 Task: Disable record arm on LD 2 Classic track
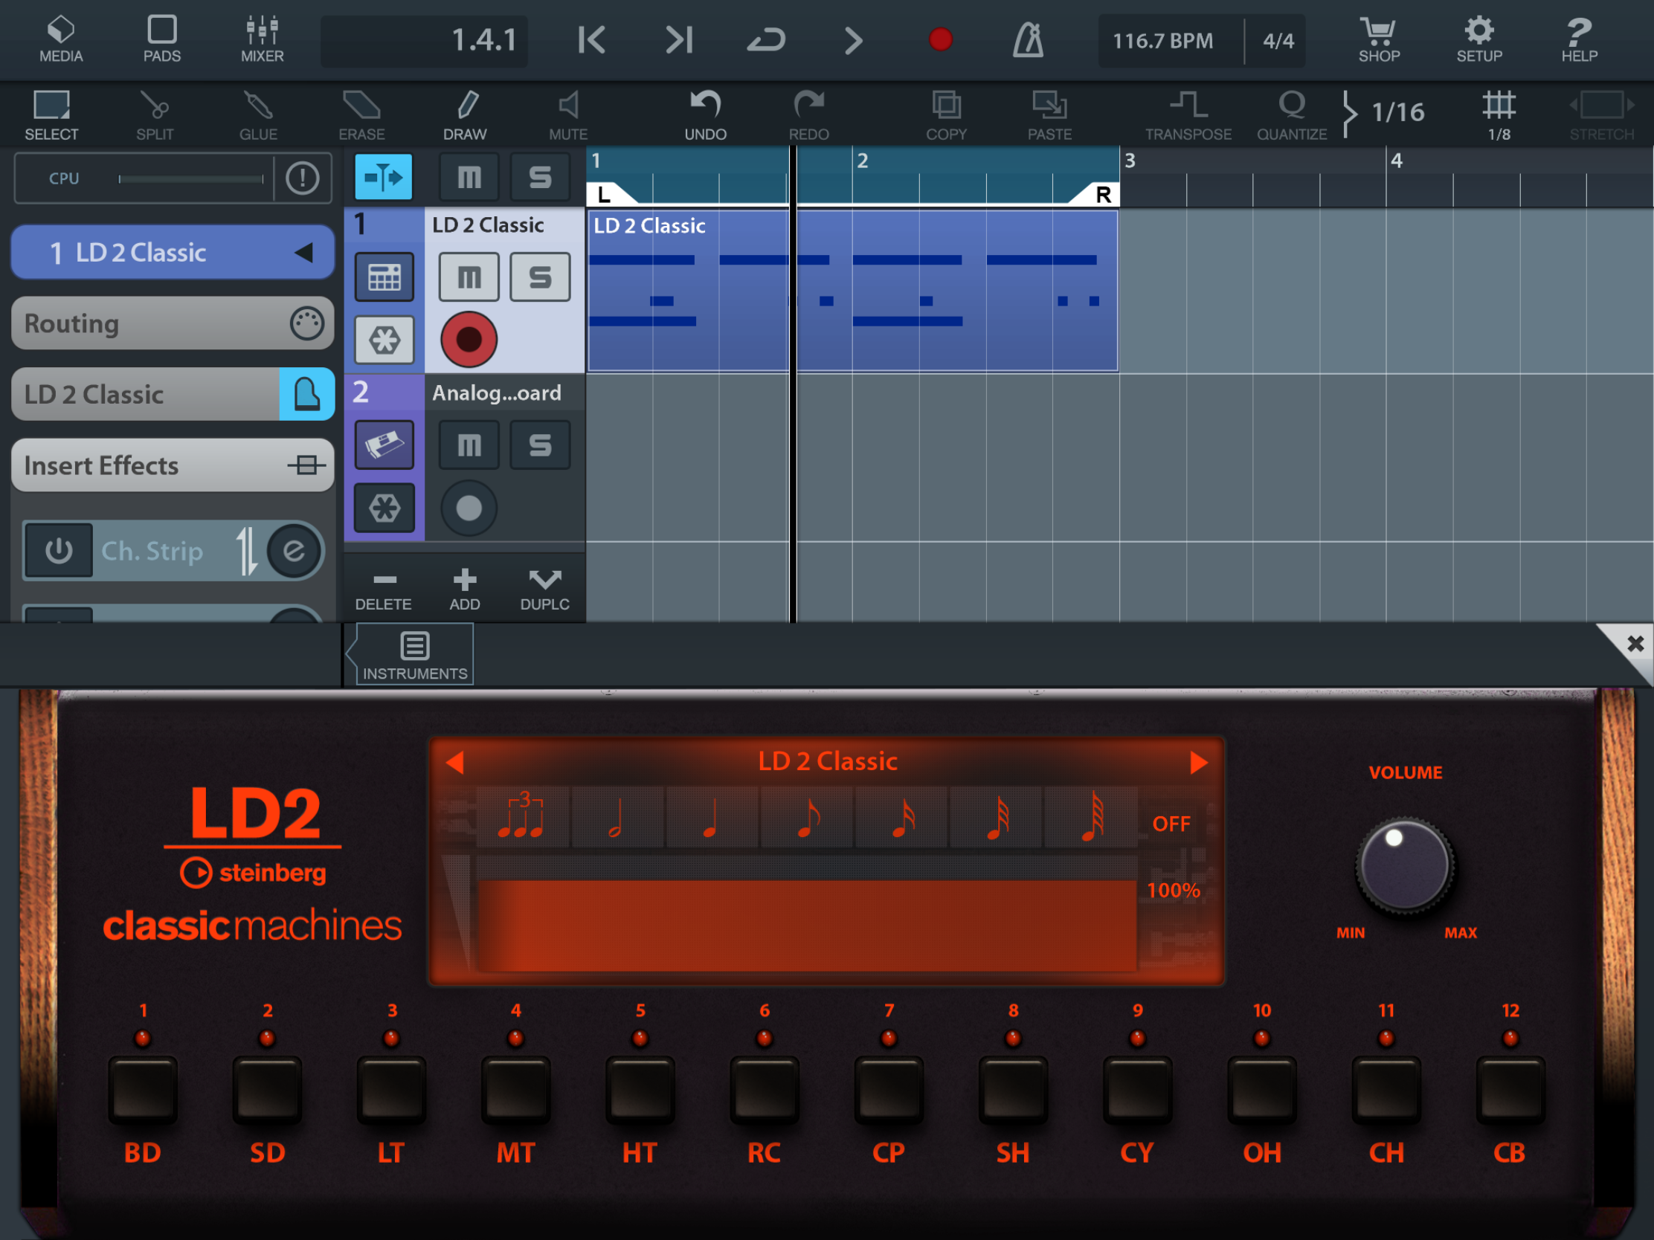(x=469, y=340)
